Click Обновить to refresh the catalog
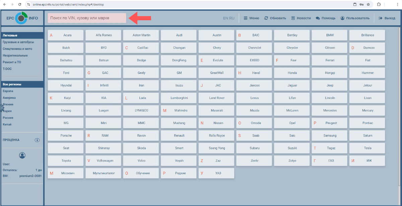Image resolution: width=402 pixels, height=206 pixels. (x=275, y=18)
